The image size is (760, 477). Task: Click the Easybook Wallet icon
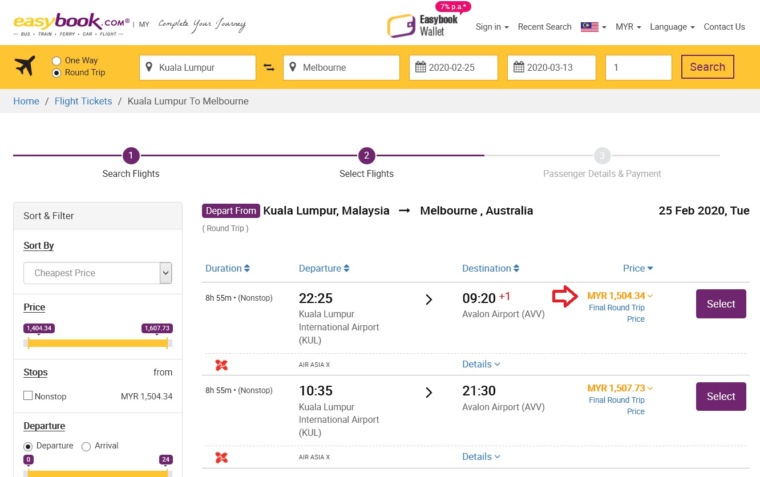tap(401, 26)
